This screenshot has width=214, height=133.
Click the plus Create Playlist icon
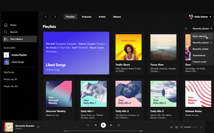pos(6,55)
